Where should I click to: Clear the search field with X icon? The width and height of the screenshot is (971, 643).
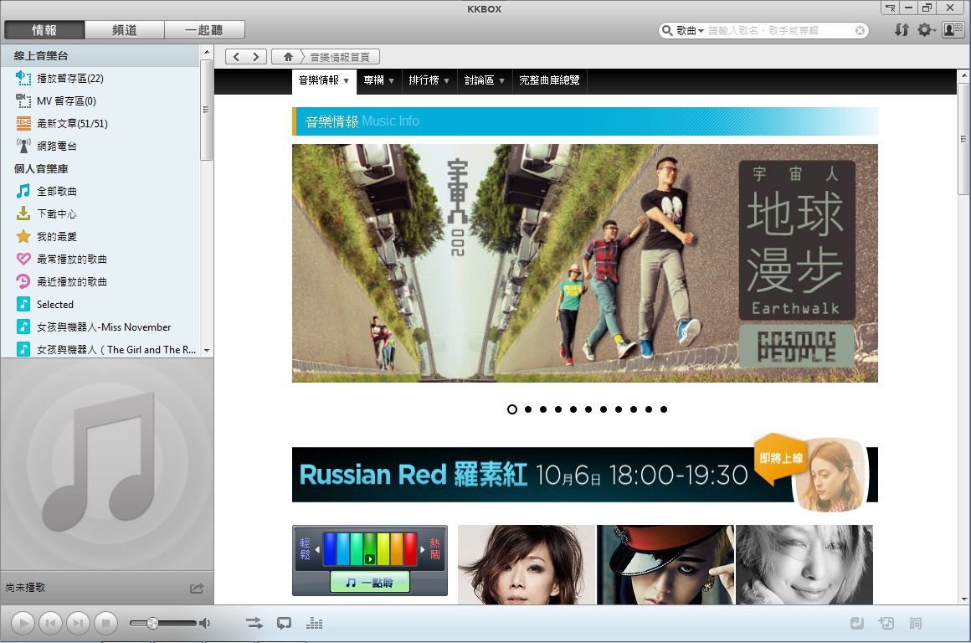861,30
